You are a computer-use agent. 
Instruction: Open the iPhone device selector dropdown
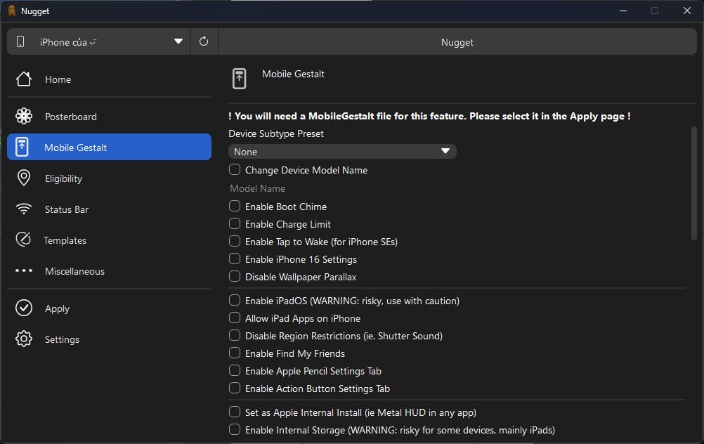pyautogui.click(x=98, y=41)
